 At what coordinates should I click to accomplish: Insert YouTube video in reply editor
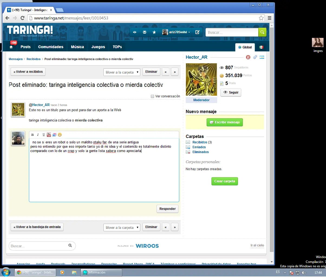49,135
